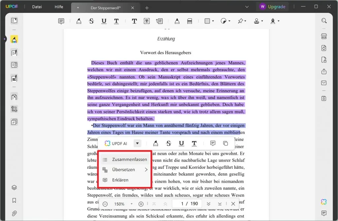
Task: Apply highlight from selection popup
Action: coord(156,143)
